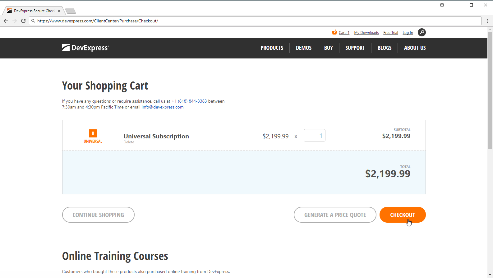Viewport: 493px width, 278px height.
Task: Go back using browser back arrow
Action: (x=6, y=21)
